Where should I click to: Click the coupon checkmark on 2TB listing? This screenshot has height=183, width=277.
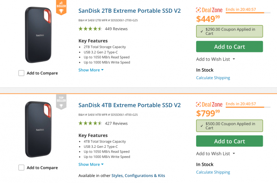pyautogui.click(x=201, y=32)
